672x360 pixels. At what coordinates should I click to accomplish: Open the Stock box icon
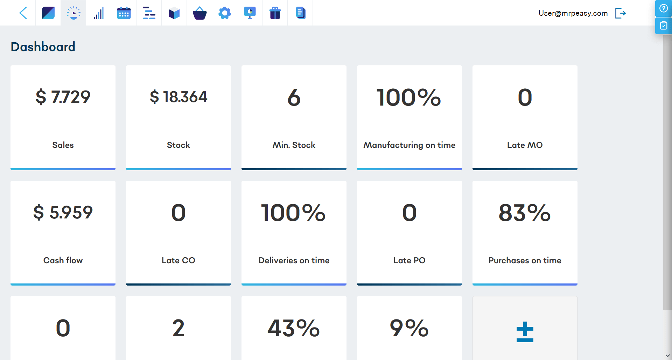(x=174, y=13)
